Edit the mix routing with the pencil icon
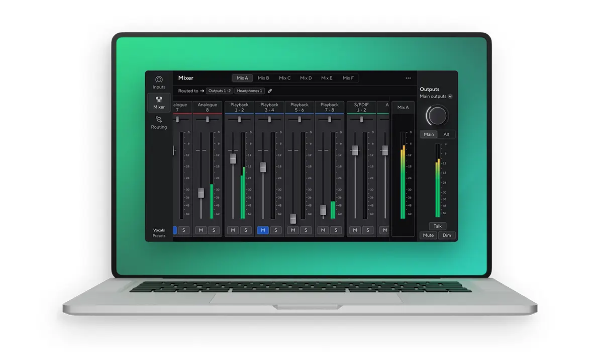Screen dimensions: 603x352 [270, 91]
